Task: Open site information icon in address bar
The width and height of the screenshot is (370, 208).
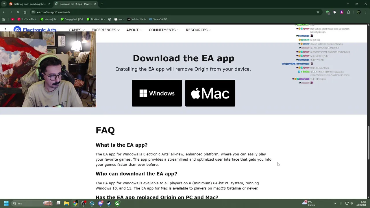Action: click(x=34, y=12)
